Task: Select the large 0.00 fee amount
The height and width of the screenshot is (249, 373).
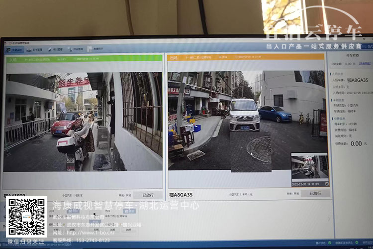Action: pyautogui.click(x=356, y=143)
